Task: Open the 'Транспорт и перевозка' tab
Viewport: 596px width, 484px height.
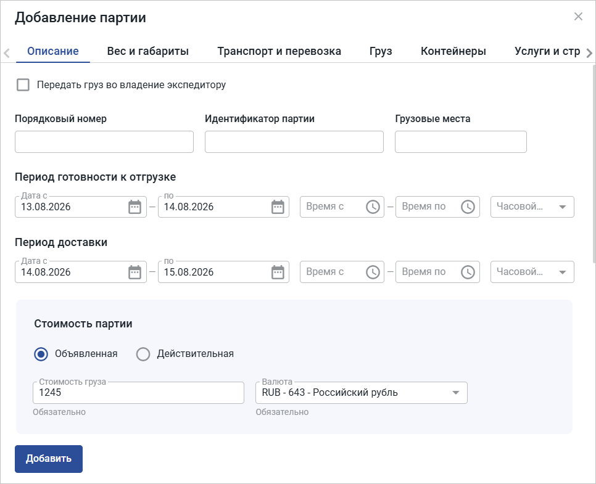Action: [279, 51]
